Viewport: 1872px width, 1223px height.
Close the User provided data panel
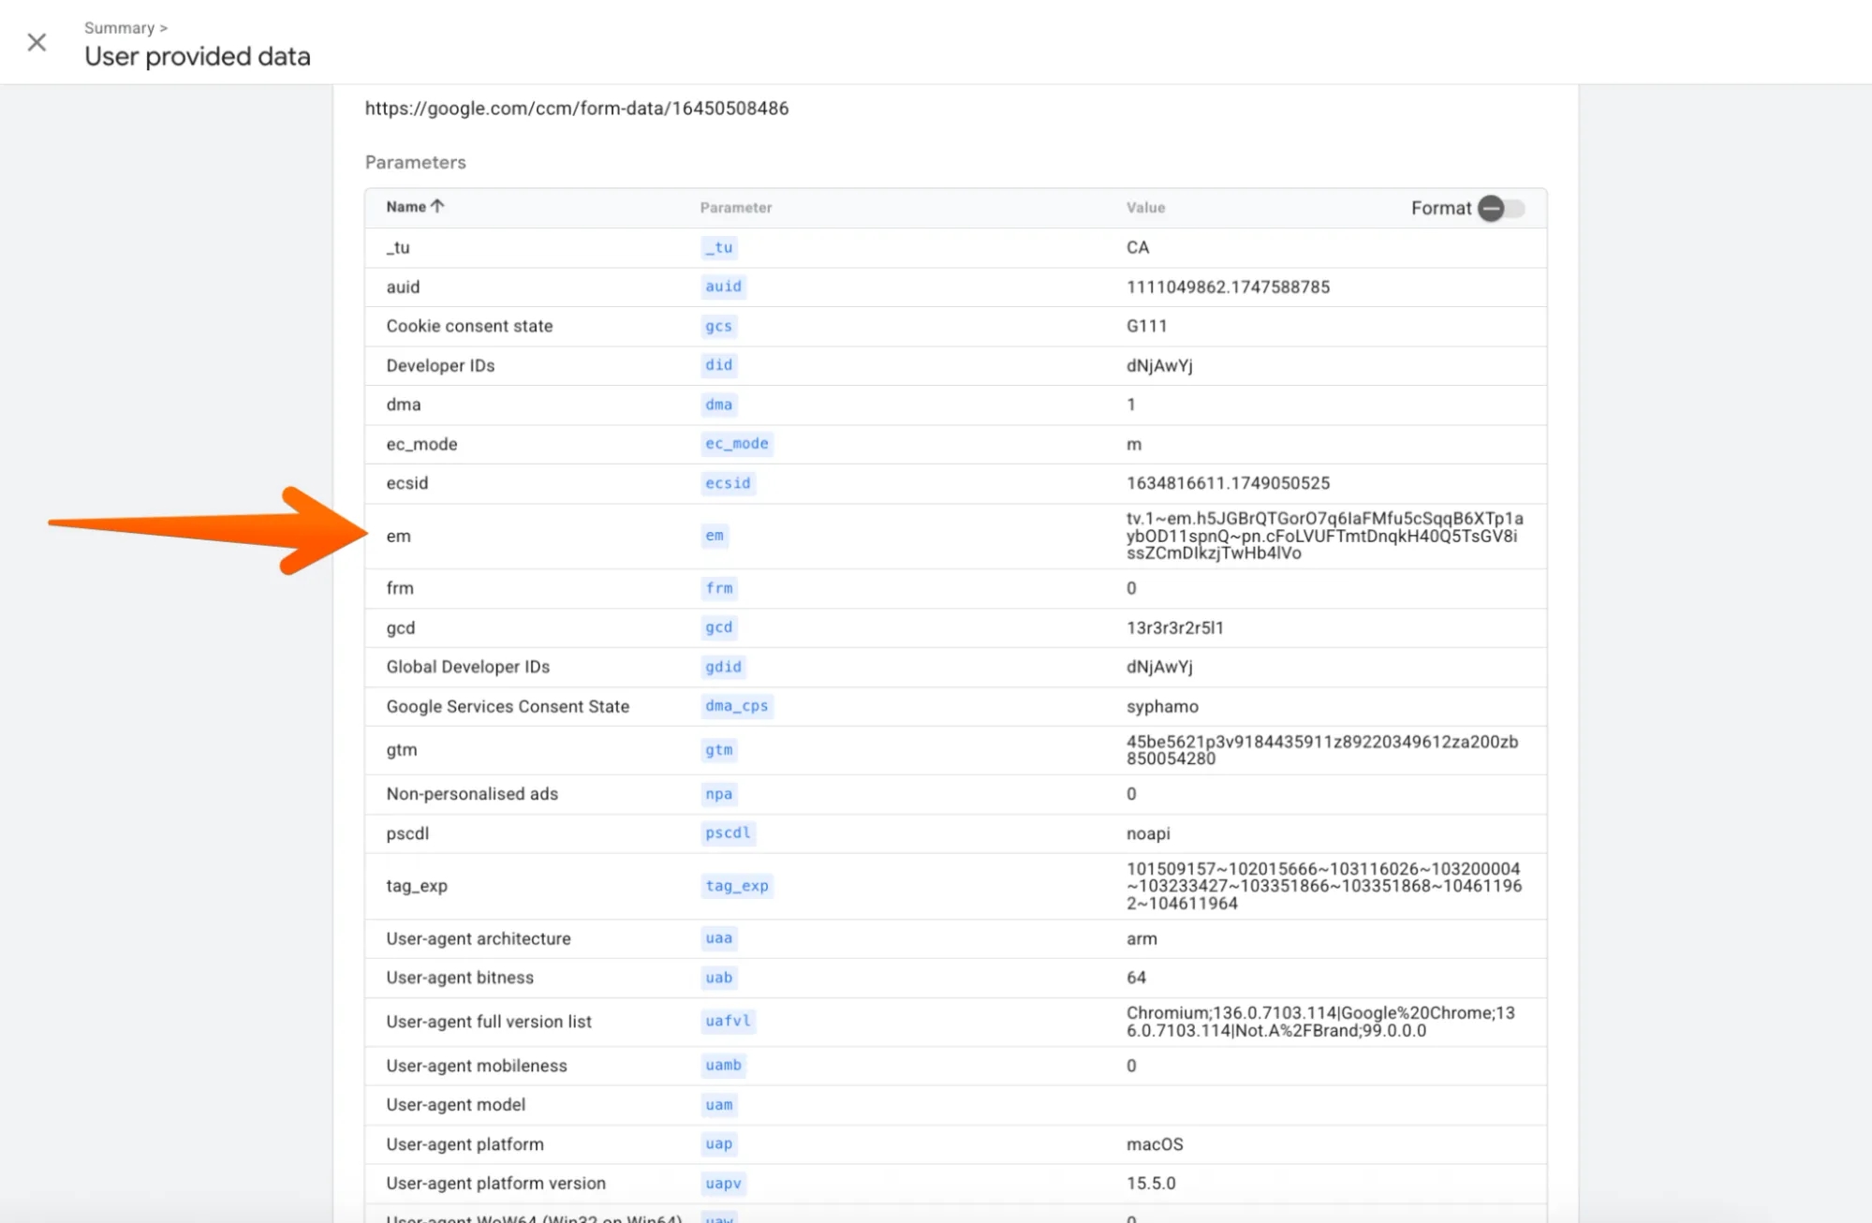[x=37, y=42]
